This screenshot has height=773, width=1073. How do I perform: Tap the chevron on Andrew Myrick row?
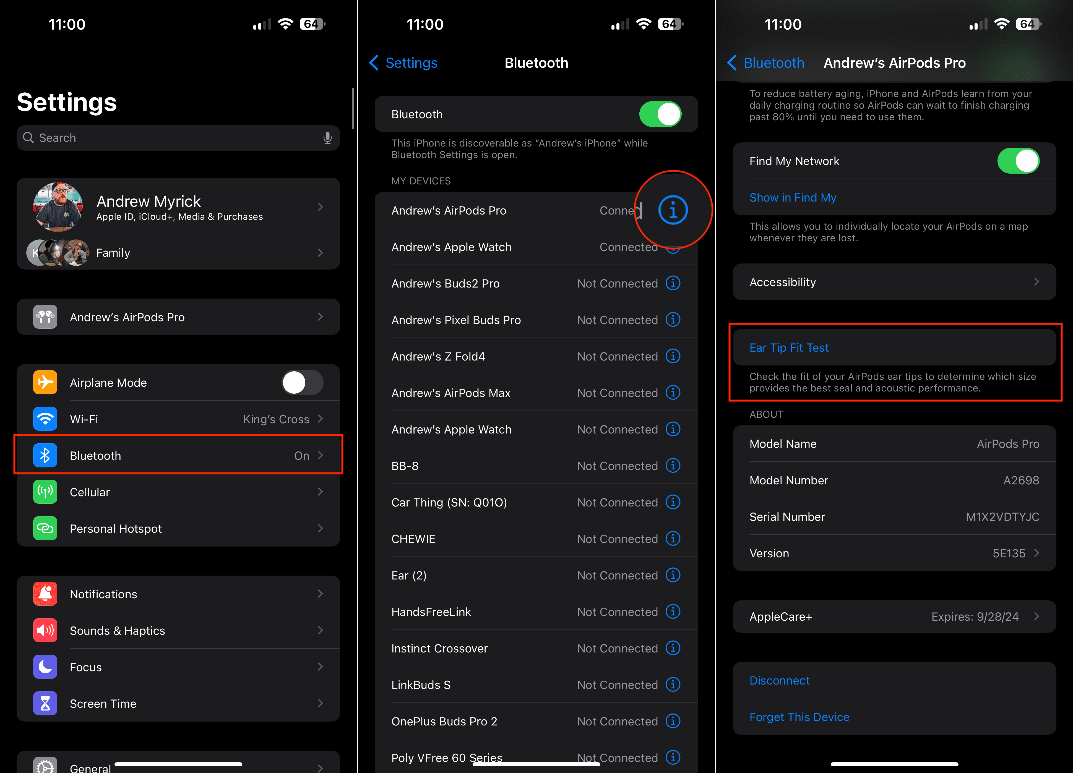(320, 207)
